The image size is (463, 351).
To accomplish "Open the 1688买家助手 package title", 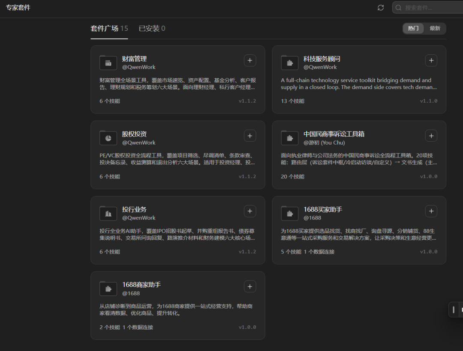I will [323, 209].
